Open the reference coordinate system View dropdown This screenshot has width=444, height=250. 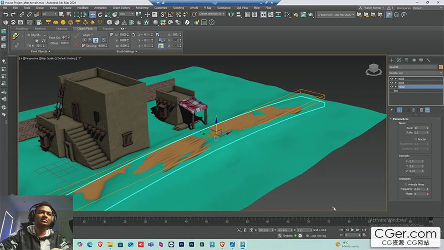point(126,14)
